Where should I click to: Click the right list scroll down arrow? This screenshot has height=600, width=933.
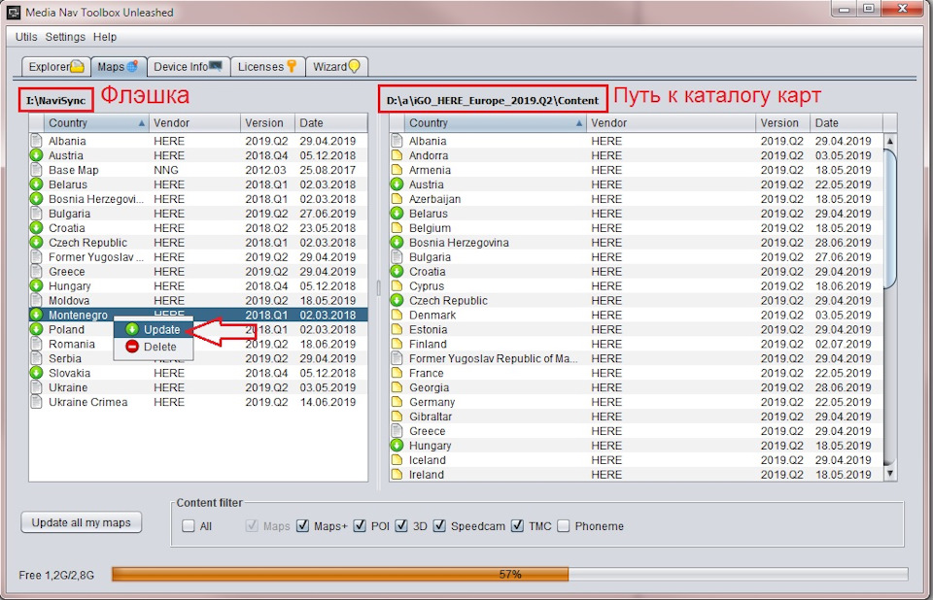(890, 474)
